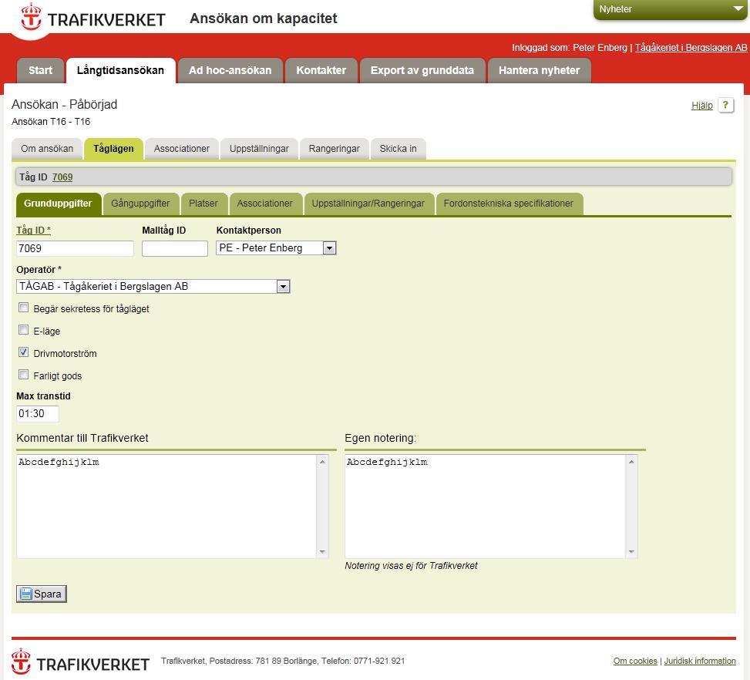Open the Uppställningar/Rangeringar tab
Screen dimensions: 750x680
click(368, 204)
